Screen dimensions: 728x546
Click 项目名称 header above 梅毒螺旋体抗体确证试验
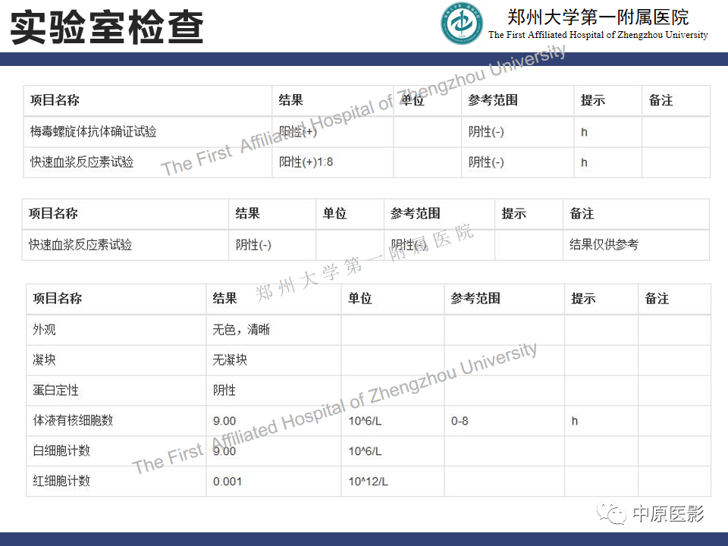(x=55, y=100)
